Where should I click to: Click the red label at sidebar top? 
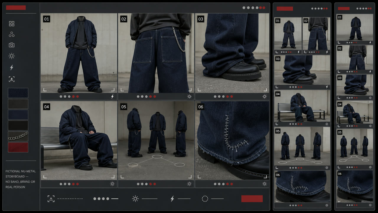coord(16,8)
